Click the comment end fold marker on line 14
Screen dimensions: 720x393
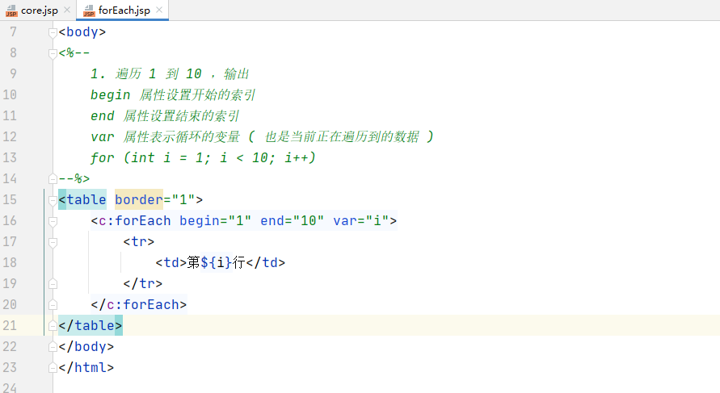pyautogui.click(x=53, y=178)
